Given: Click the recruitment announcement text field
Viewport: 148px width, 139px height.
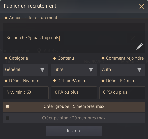Looking at the screenshot, I should 74,38.
